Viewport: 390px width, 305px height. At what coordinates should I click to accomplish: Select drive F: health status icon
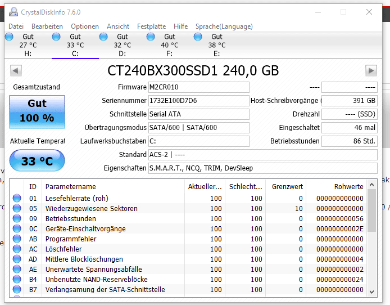(151, 37)
